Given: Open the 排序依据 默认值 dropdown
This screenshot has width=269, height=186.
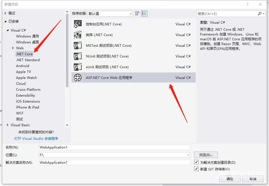Looking at the screenshot, I should coord(110,14).
